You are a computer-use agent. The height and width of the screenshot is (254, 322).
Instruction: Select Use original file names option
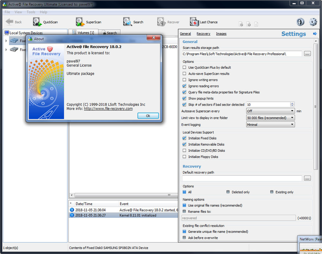point(184,205)
